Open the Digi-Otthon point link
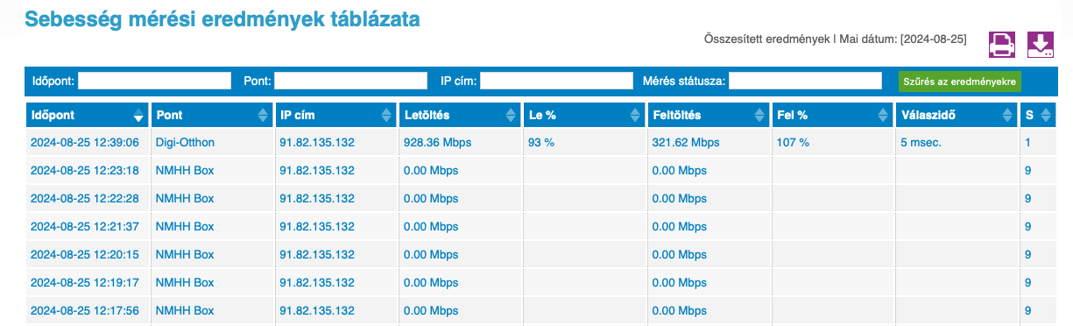 tap(185, 142)
